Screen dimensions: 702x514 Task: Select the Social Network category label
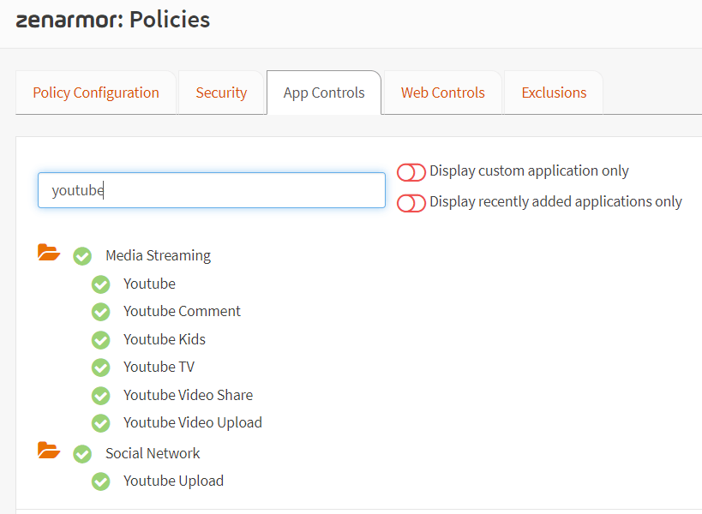coord(153,453)
